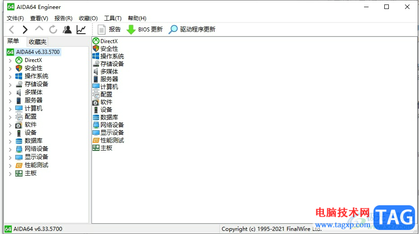Expand the 网络设备 tree node
This screenshot has width=419, height=234.
click(x=10, y=149)
